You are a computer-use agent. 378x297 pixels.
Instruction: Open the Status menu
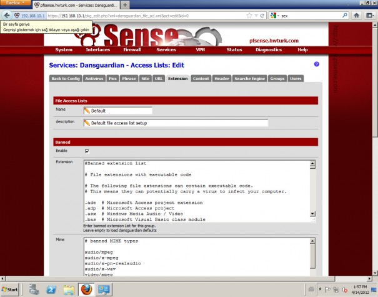[234, 49]
